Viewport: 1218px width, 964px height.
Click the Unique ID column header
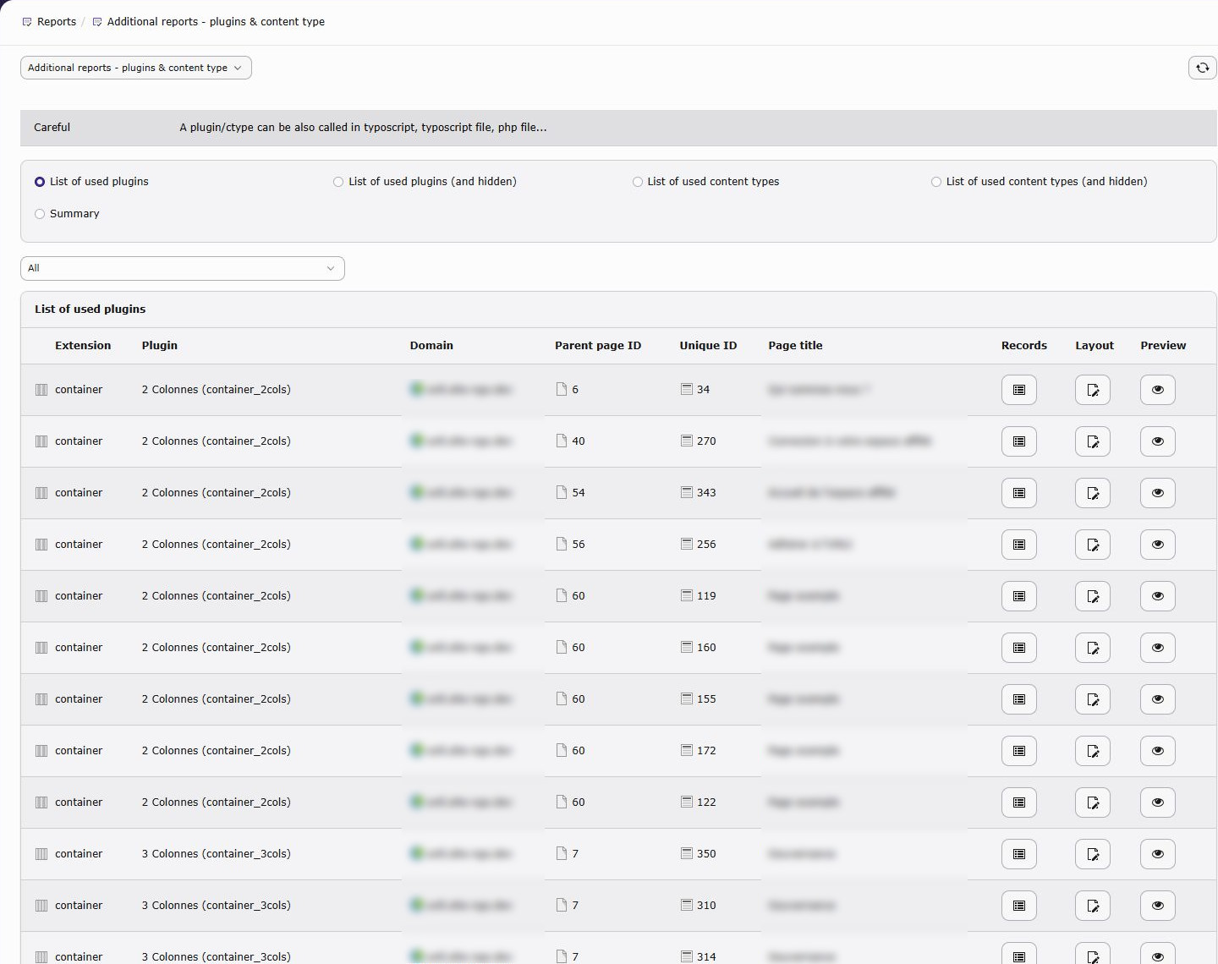708,346
